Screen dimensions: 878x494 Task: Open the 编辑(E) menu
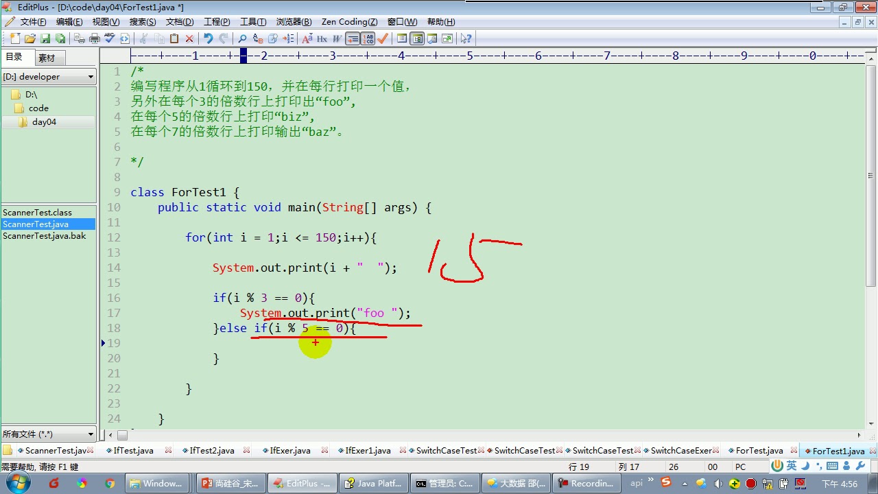point(69,22)
